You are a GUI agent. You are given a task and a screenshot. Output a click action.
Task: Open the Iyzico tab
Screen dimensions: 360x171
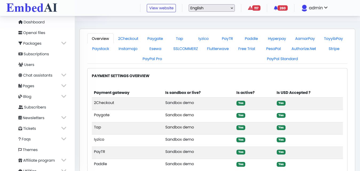pyautogui.click(x=203, y=39)
